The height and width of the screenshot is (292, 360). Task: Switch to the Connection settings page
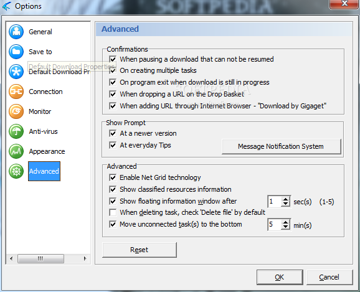(45, 92)
